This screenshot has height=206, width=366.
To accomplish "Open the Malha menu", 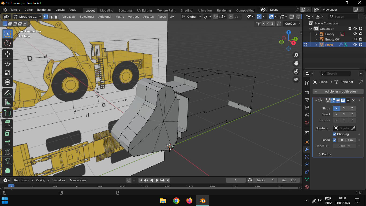I will tap(120, 17).
